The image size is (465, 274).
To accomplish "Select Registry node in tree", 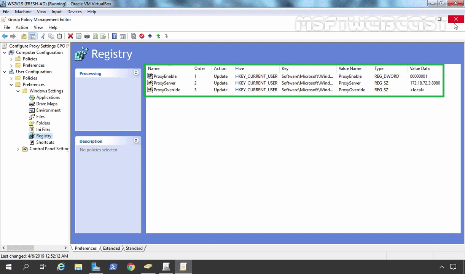I will click(44, 136).
